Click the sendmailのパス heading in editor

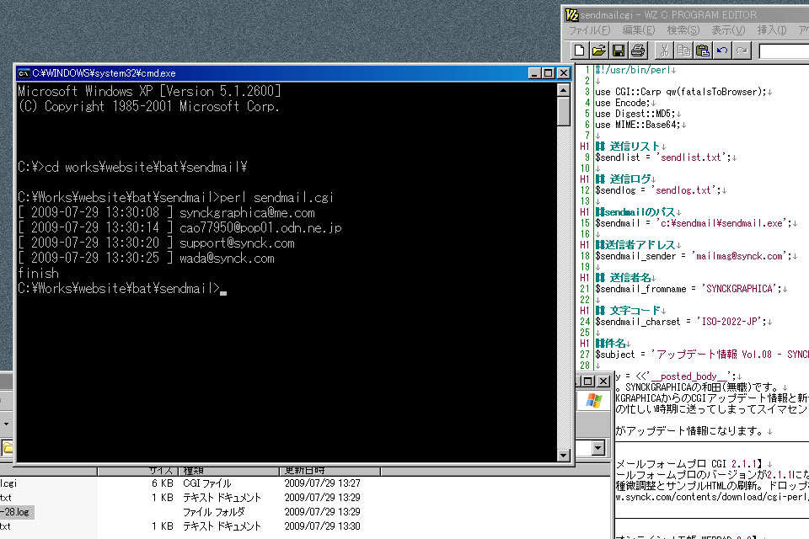638,212
